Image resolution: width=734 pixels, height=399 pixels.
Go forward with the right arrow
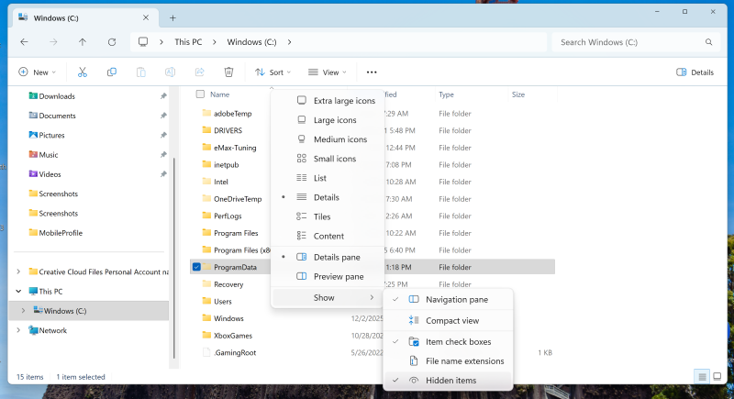coord(53,42)
